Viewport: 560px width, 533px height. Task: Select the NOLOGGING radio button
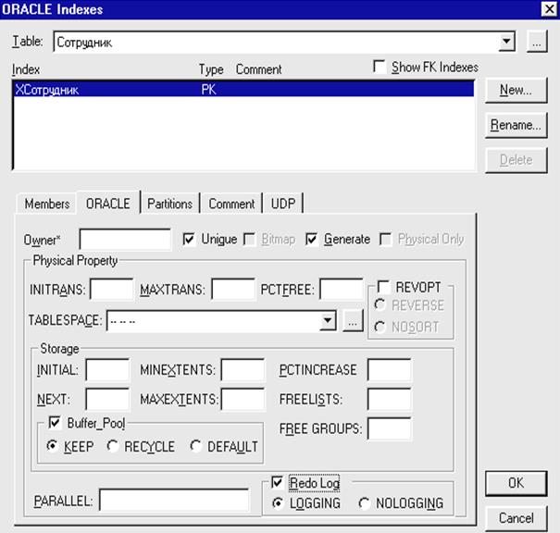click(364, 503)
